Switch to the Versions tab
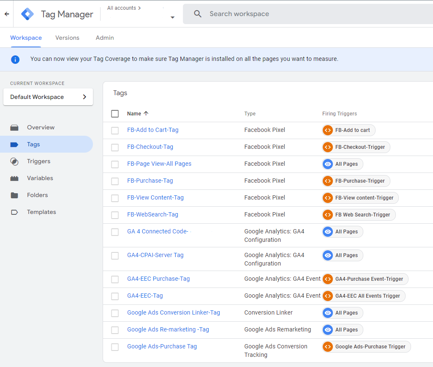The width and height of the screenshot is (433, 367). point(68,38)
